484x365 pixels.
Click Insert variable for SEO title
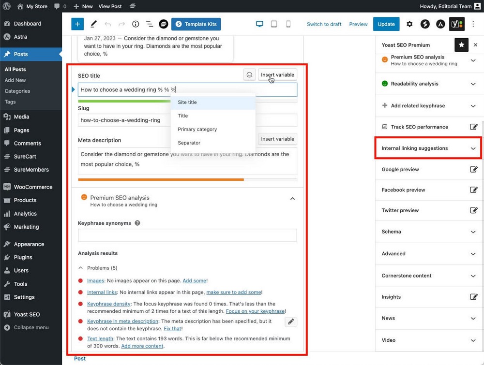point(277,74)
